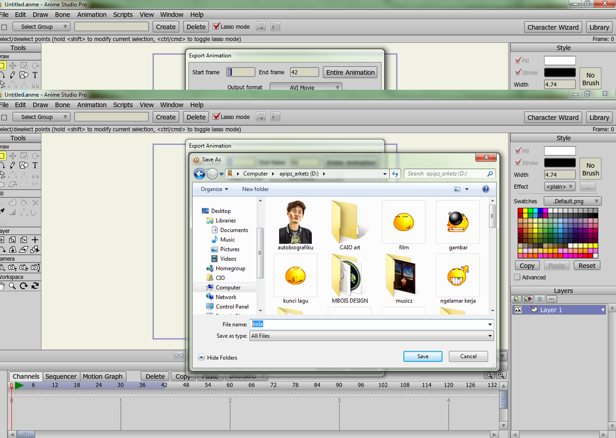Switch to the Sequencer tab
This screenshot has width=616, height=438.
61,376
